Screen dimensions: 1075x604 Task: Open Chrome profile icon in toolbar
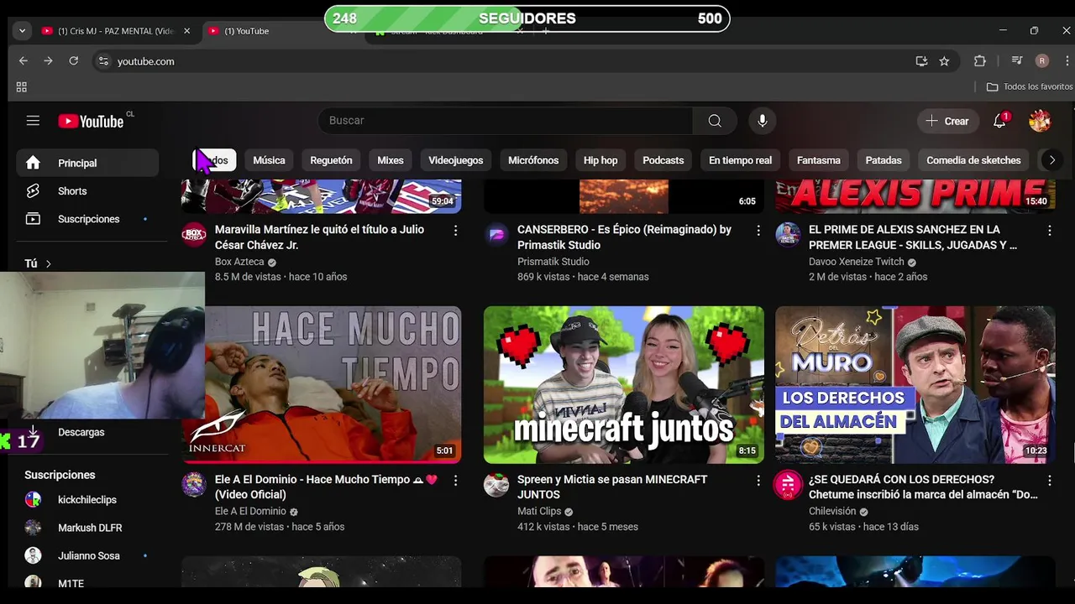[1042, 61]
